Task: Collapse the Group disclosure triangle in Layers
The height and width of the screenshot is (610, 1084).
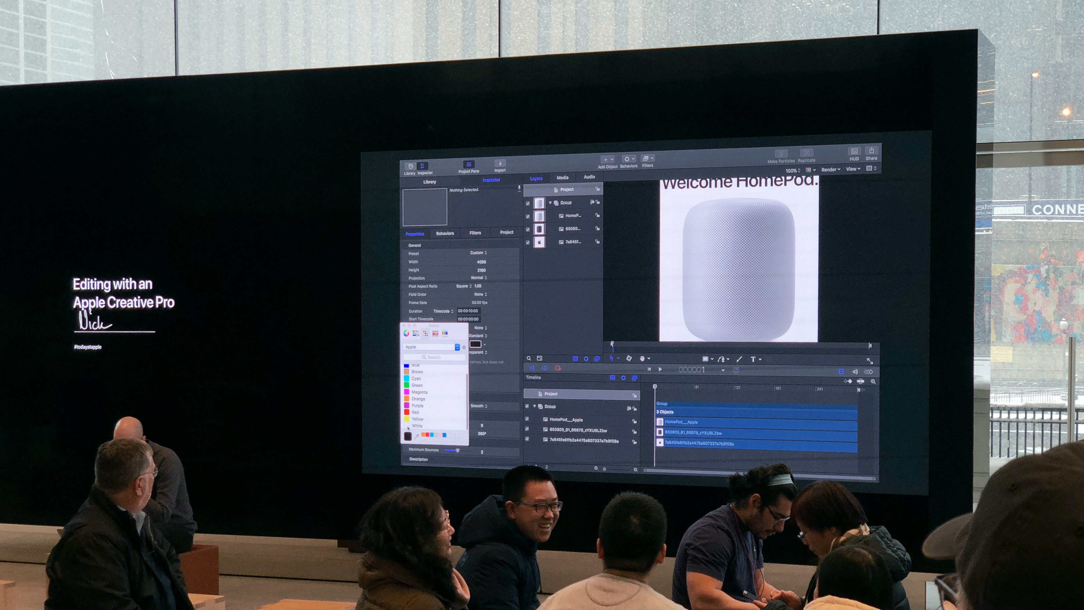Action: point(550,203)
